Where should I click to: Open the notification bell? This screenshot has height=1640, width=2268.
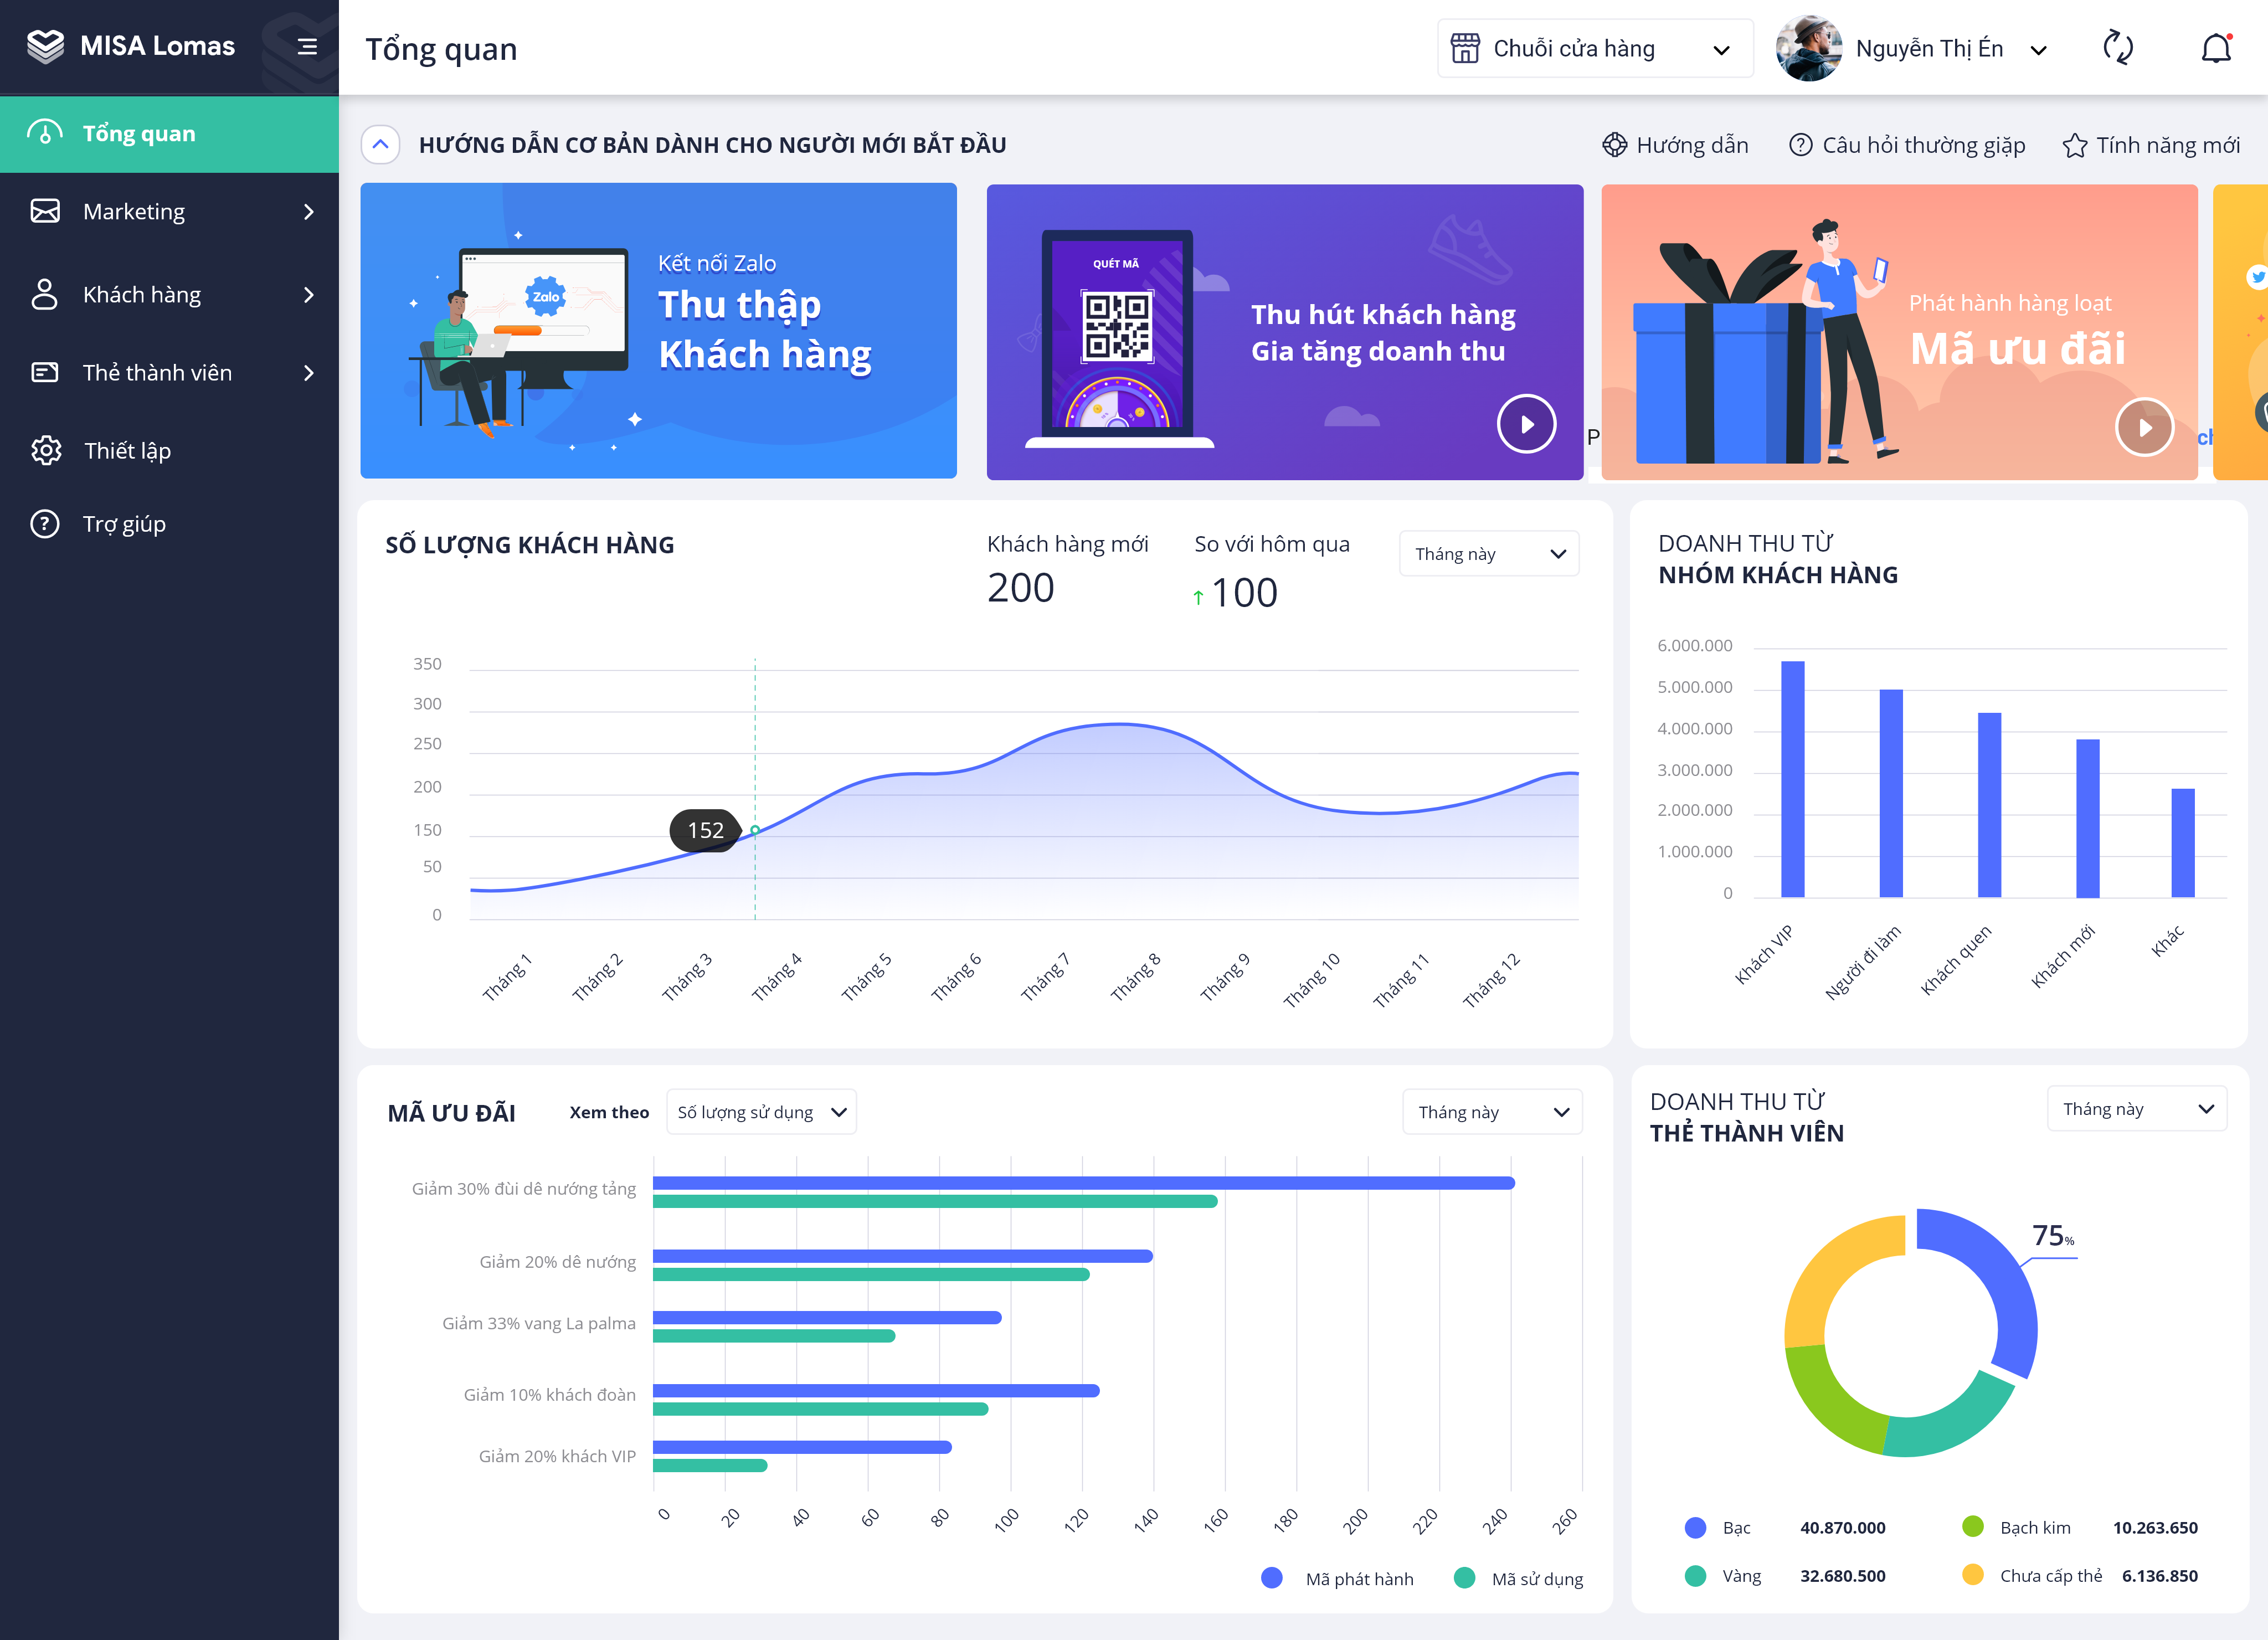tap(2216, 48)
